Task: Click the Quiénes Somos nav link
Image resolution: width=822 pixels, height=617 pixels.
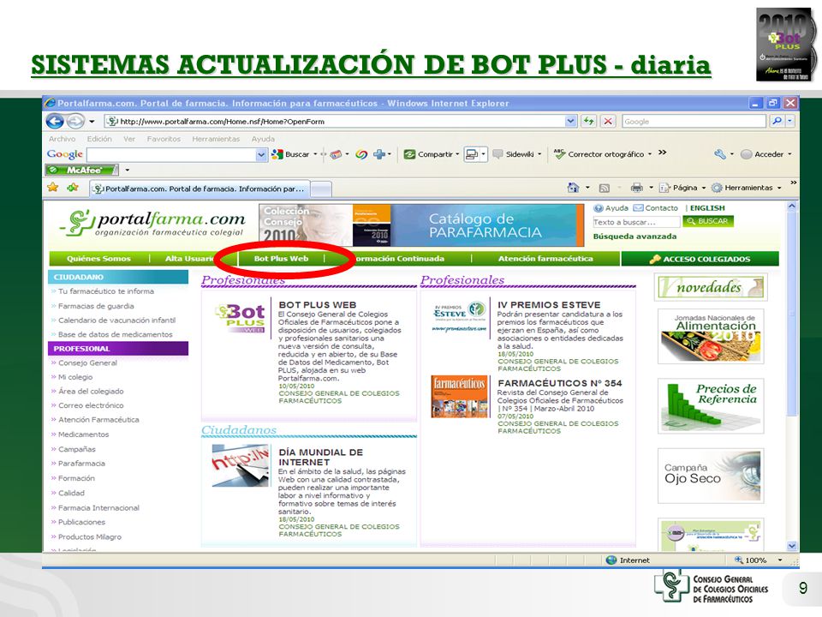Action: 98,259
